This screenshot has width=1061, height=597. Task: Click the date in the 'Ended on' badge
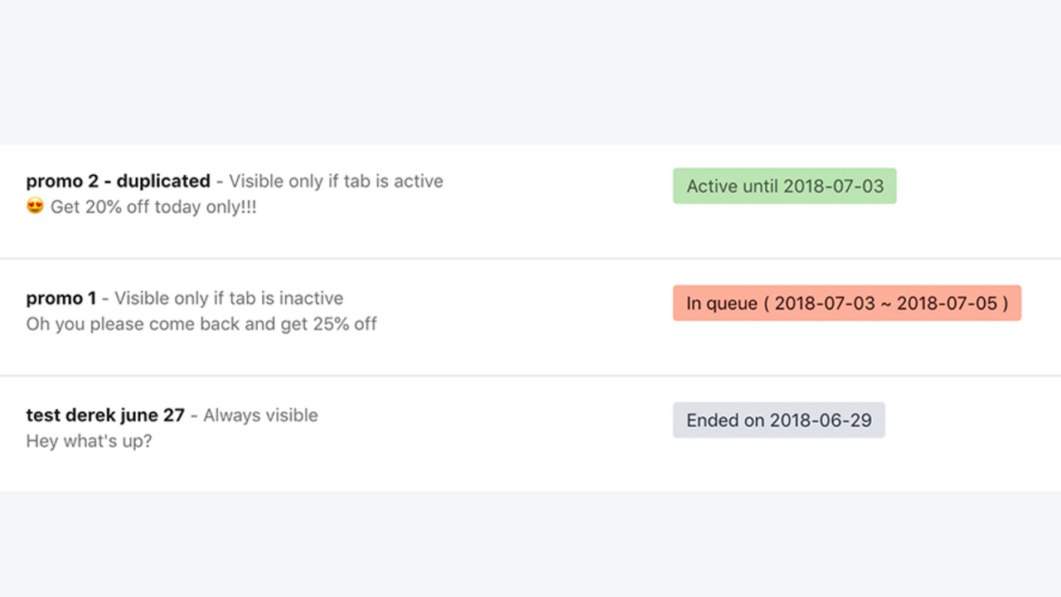[821, 420]
